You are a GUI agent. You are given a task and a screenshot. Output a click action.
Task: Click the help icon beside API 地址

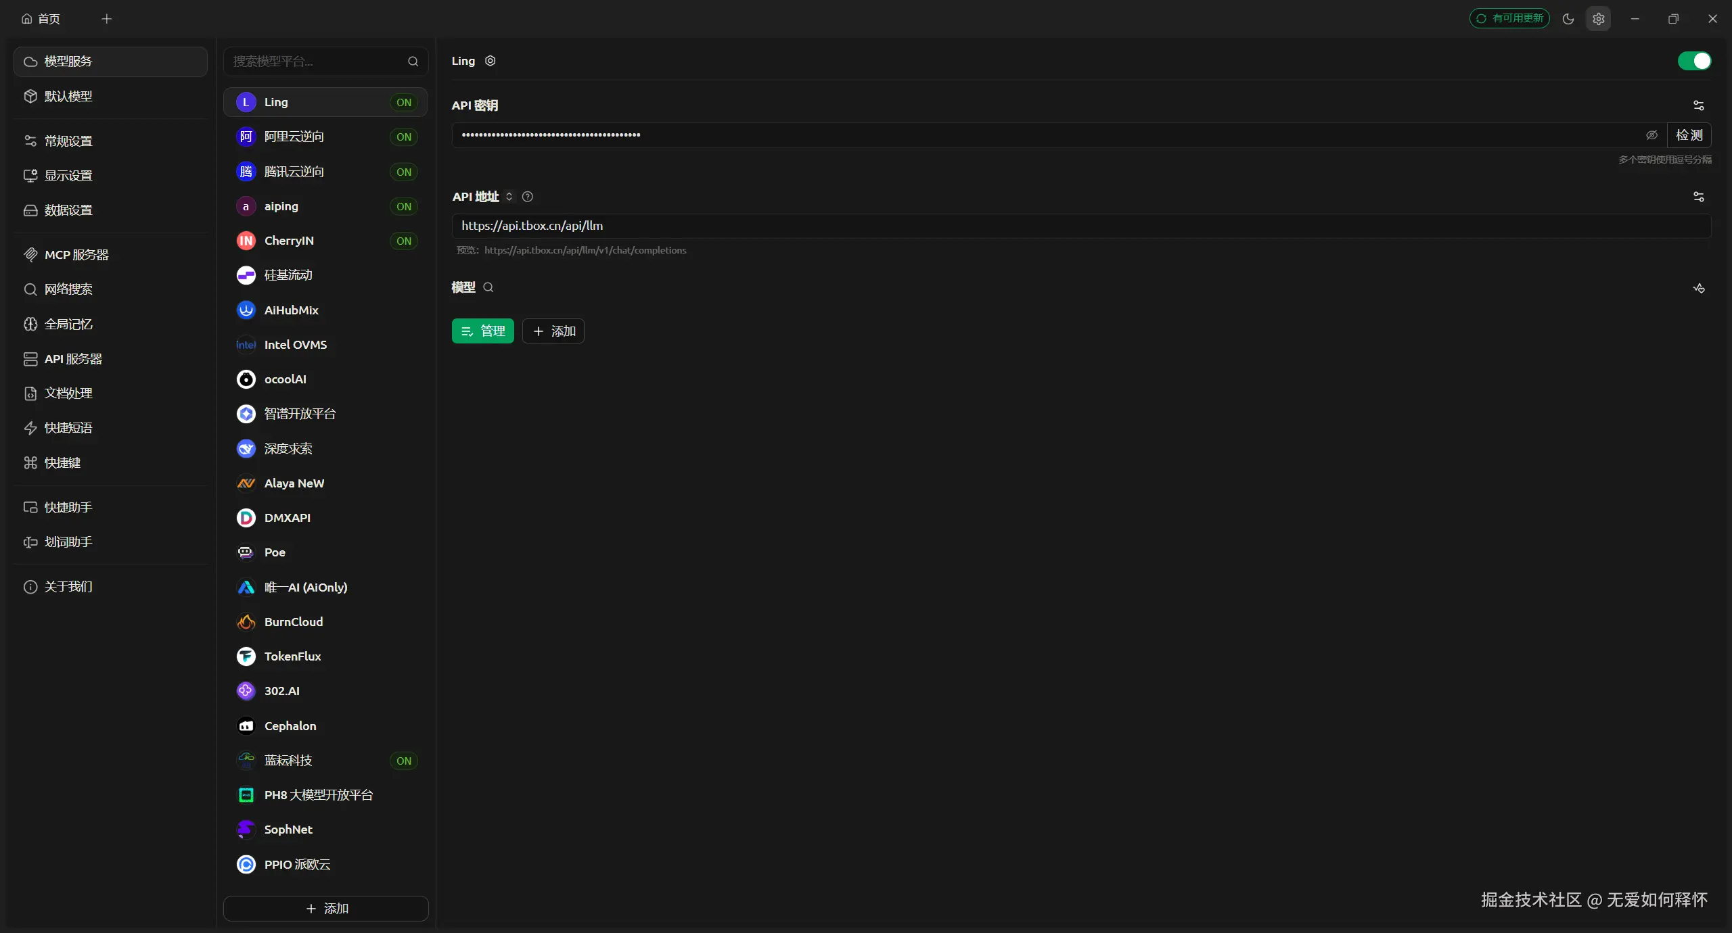pos(528,197)
